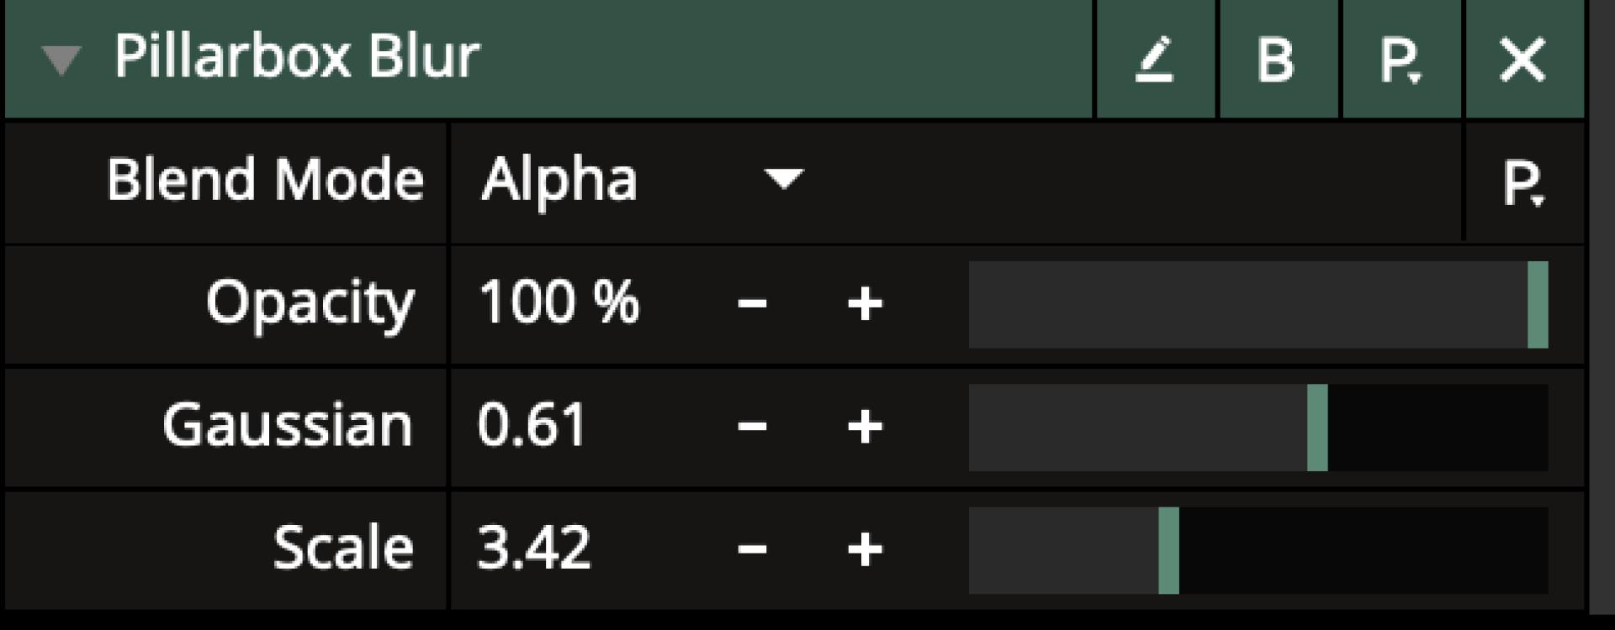Click the Scale slider bar

(x=1258, y=550)
